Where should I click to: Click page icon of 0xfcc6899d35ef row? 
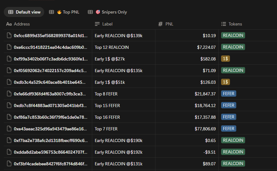[9, 35]
